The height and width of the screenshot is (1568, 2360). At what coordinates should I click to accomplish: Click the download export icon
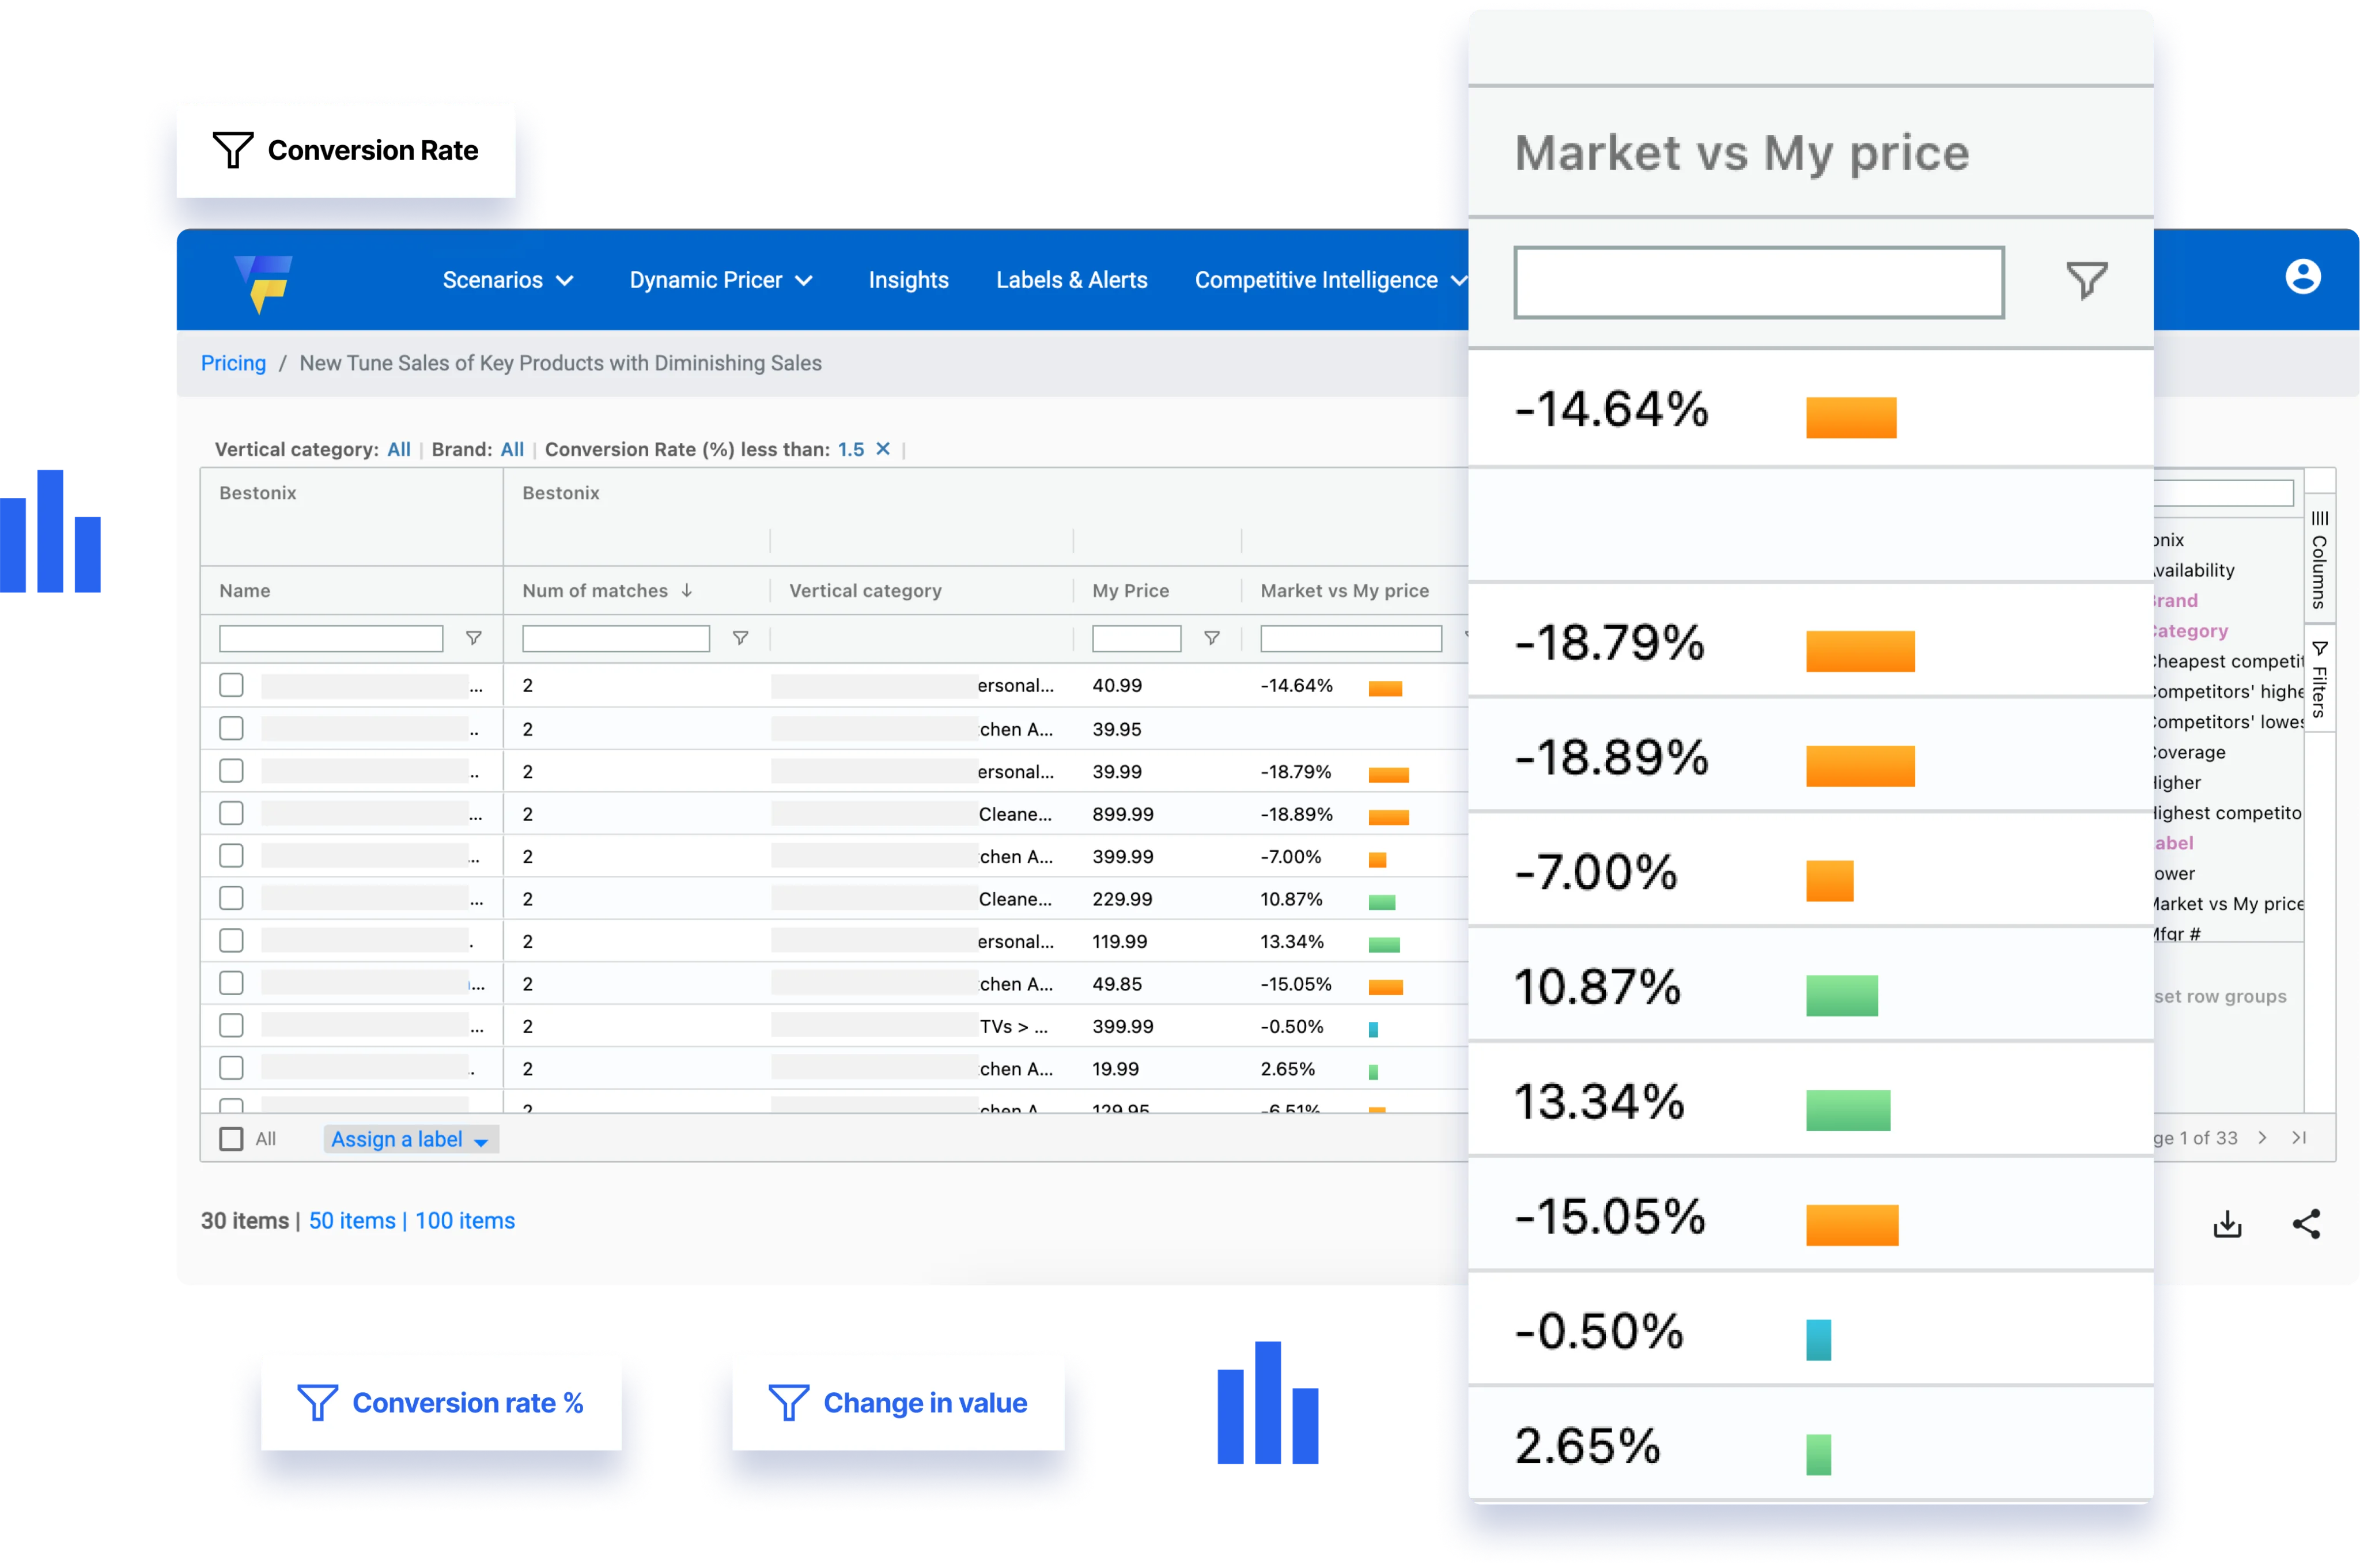(x=2227, y=1224)
